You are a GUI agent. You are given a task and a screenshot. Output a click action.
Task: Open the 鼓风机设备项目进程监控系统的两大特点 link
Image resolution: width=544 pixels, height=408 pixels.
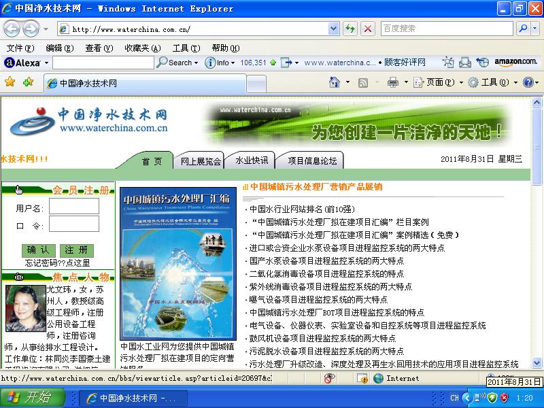click(x=322, y=338)
